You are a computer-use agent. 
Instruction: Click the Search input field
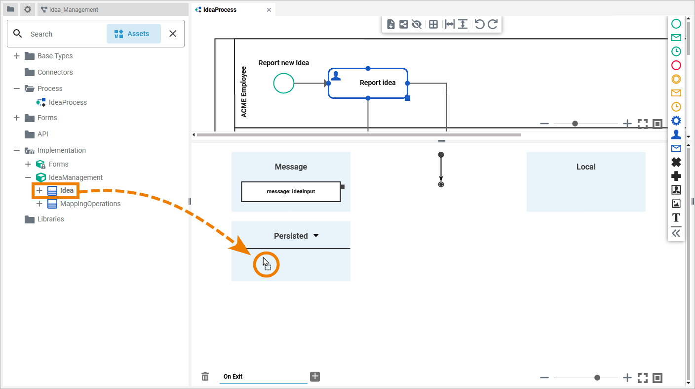coord(64,34)
